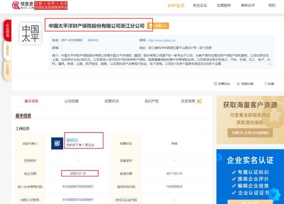
Task: Click approval date 2017-03-10
Action: (x=174, y=173)
